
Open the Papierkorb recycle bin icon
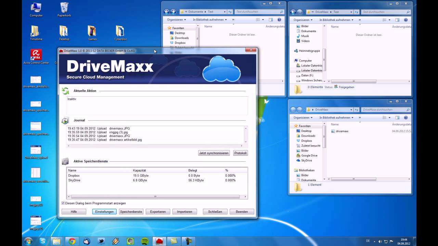point(64,10)
